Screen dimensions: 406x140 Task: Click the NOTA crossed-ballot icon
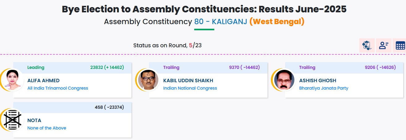(12, 120)
